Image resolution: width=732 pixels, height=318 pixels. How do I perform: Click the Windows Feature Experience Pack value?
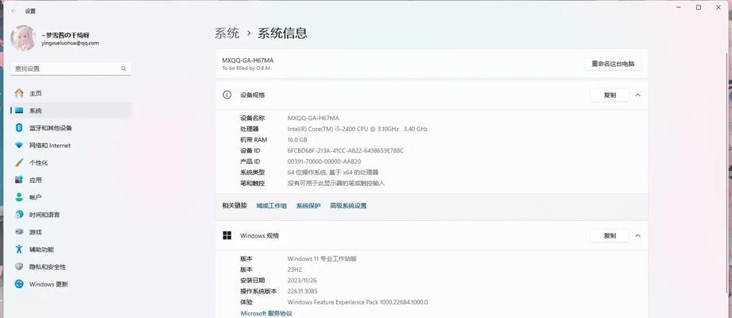(358, 303)
